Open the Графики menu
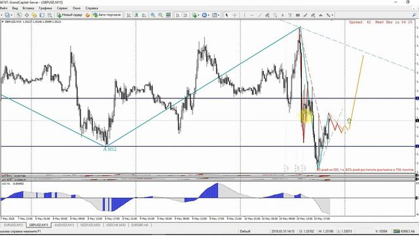The image size is (419, 236). click(x=45, y=9)
